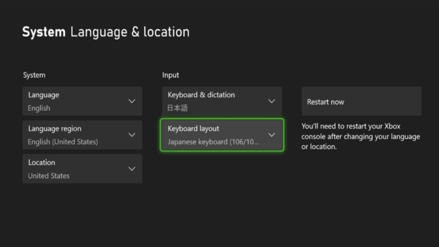Open the highlighted Keyboard layout dropdown
Image resolution: width=439 pixels, height=247 pixels.
pos(221,135)
